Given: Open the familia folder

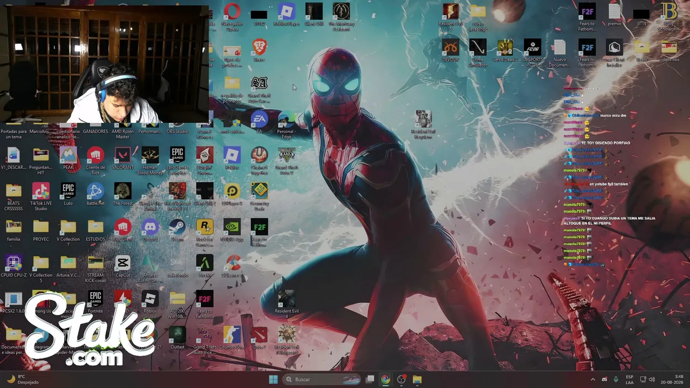Looking at the screenshot, I should click(13, 232).
